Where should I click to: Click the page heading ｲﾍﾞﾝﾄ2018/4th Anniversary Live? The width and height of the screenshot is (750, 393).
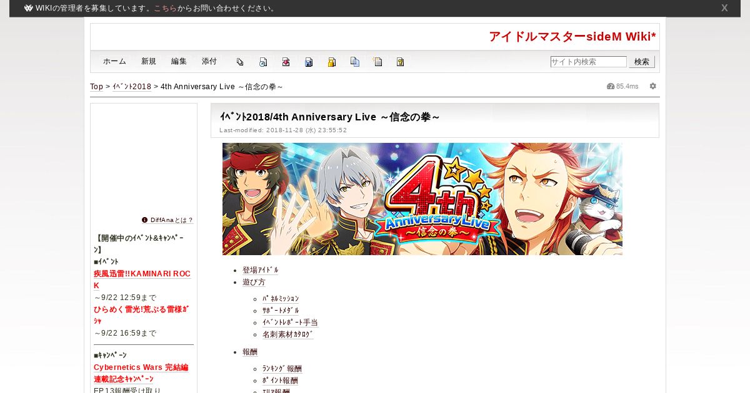[x=330, y=117]
